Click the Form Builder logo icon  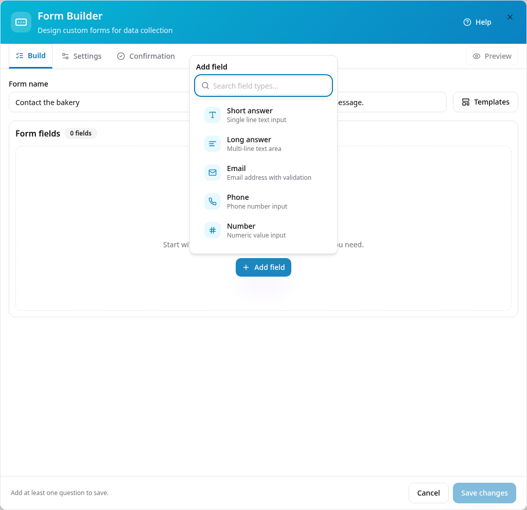click(x=21, y=22)
